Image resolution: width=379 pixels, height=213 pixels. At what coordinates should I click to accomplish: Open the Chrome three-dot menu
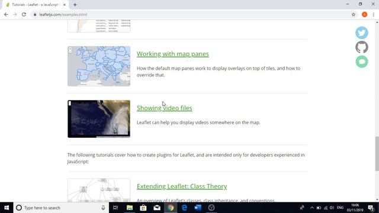(x=374, y=14)
